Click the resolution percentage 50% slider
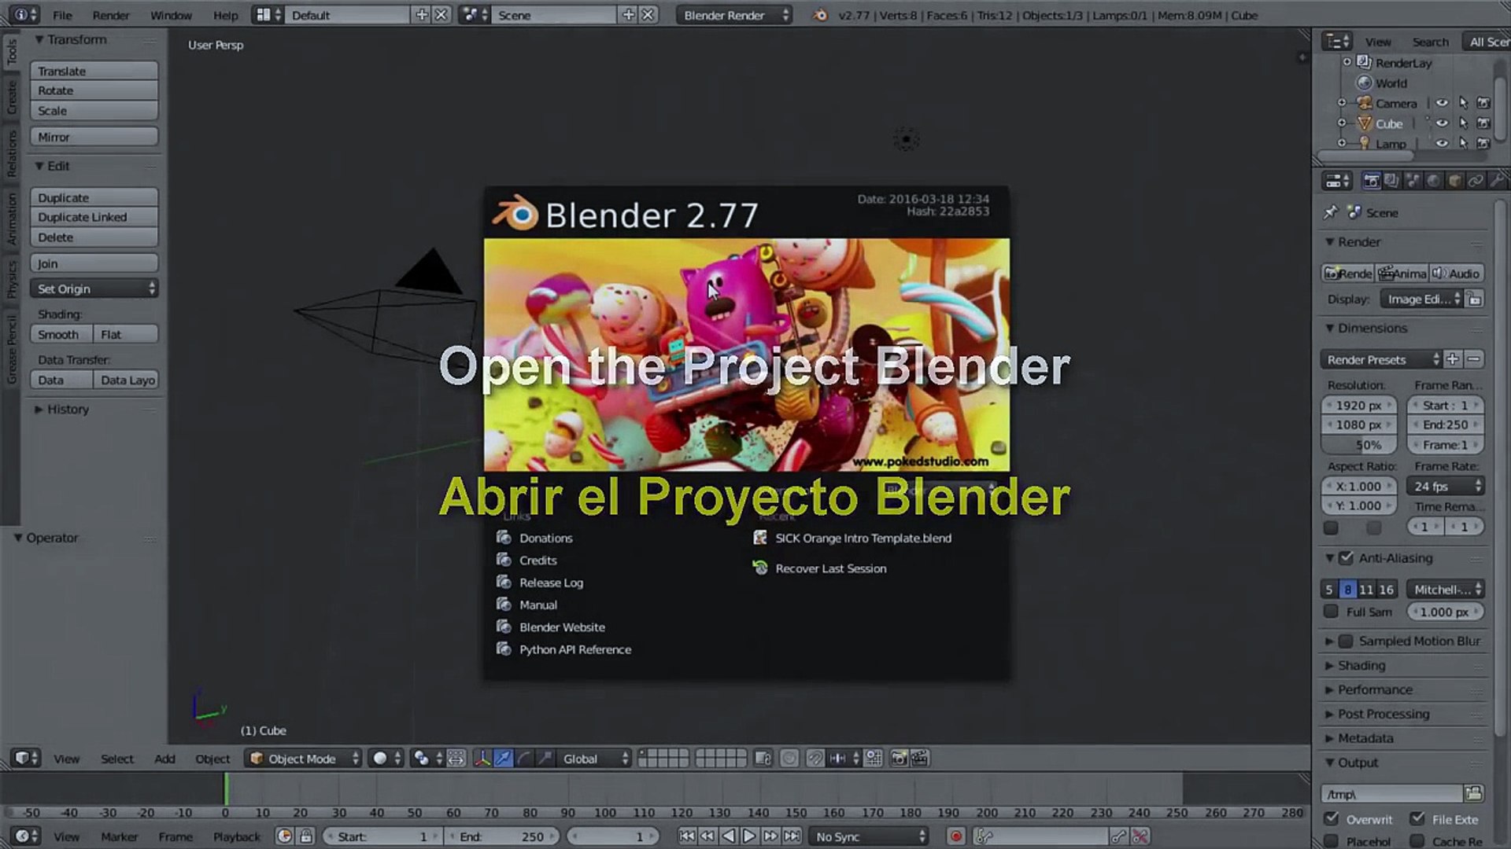 (1360, 445)
